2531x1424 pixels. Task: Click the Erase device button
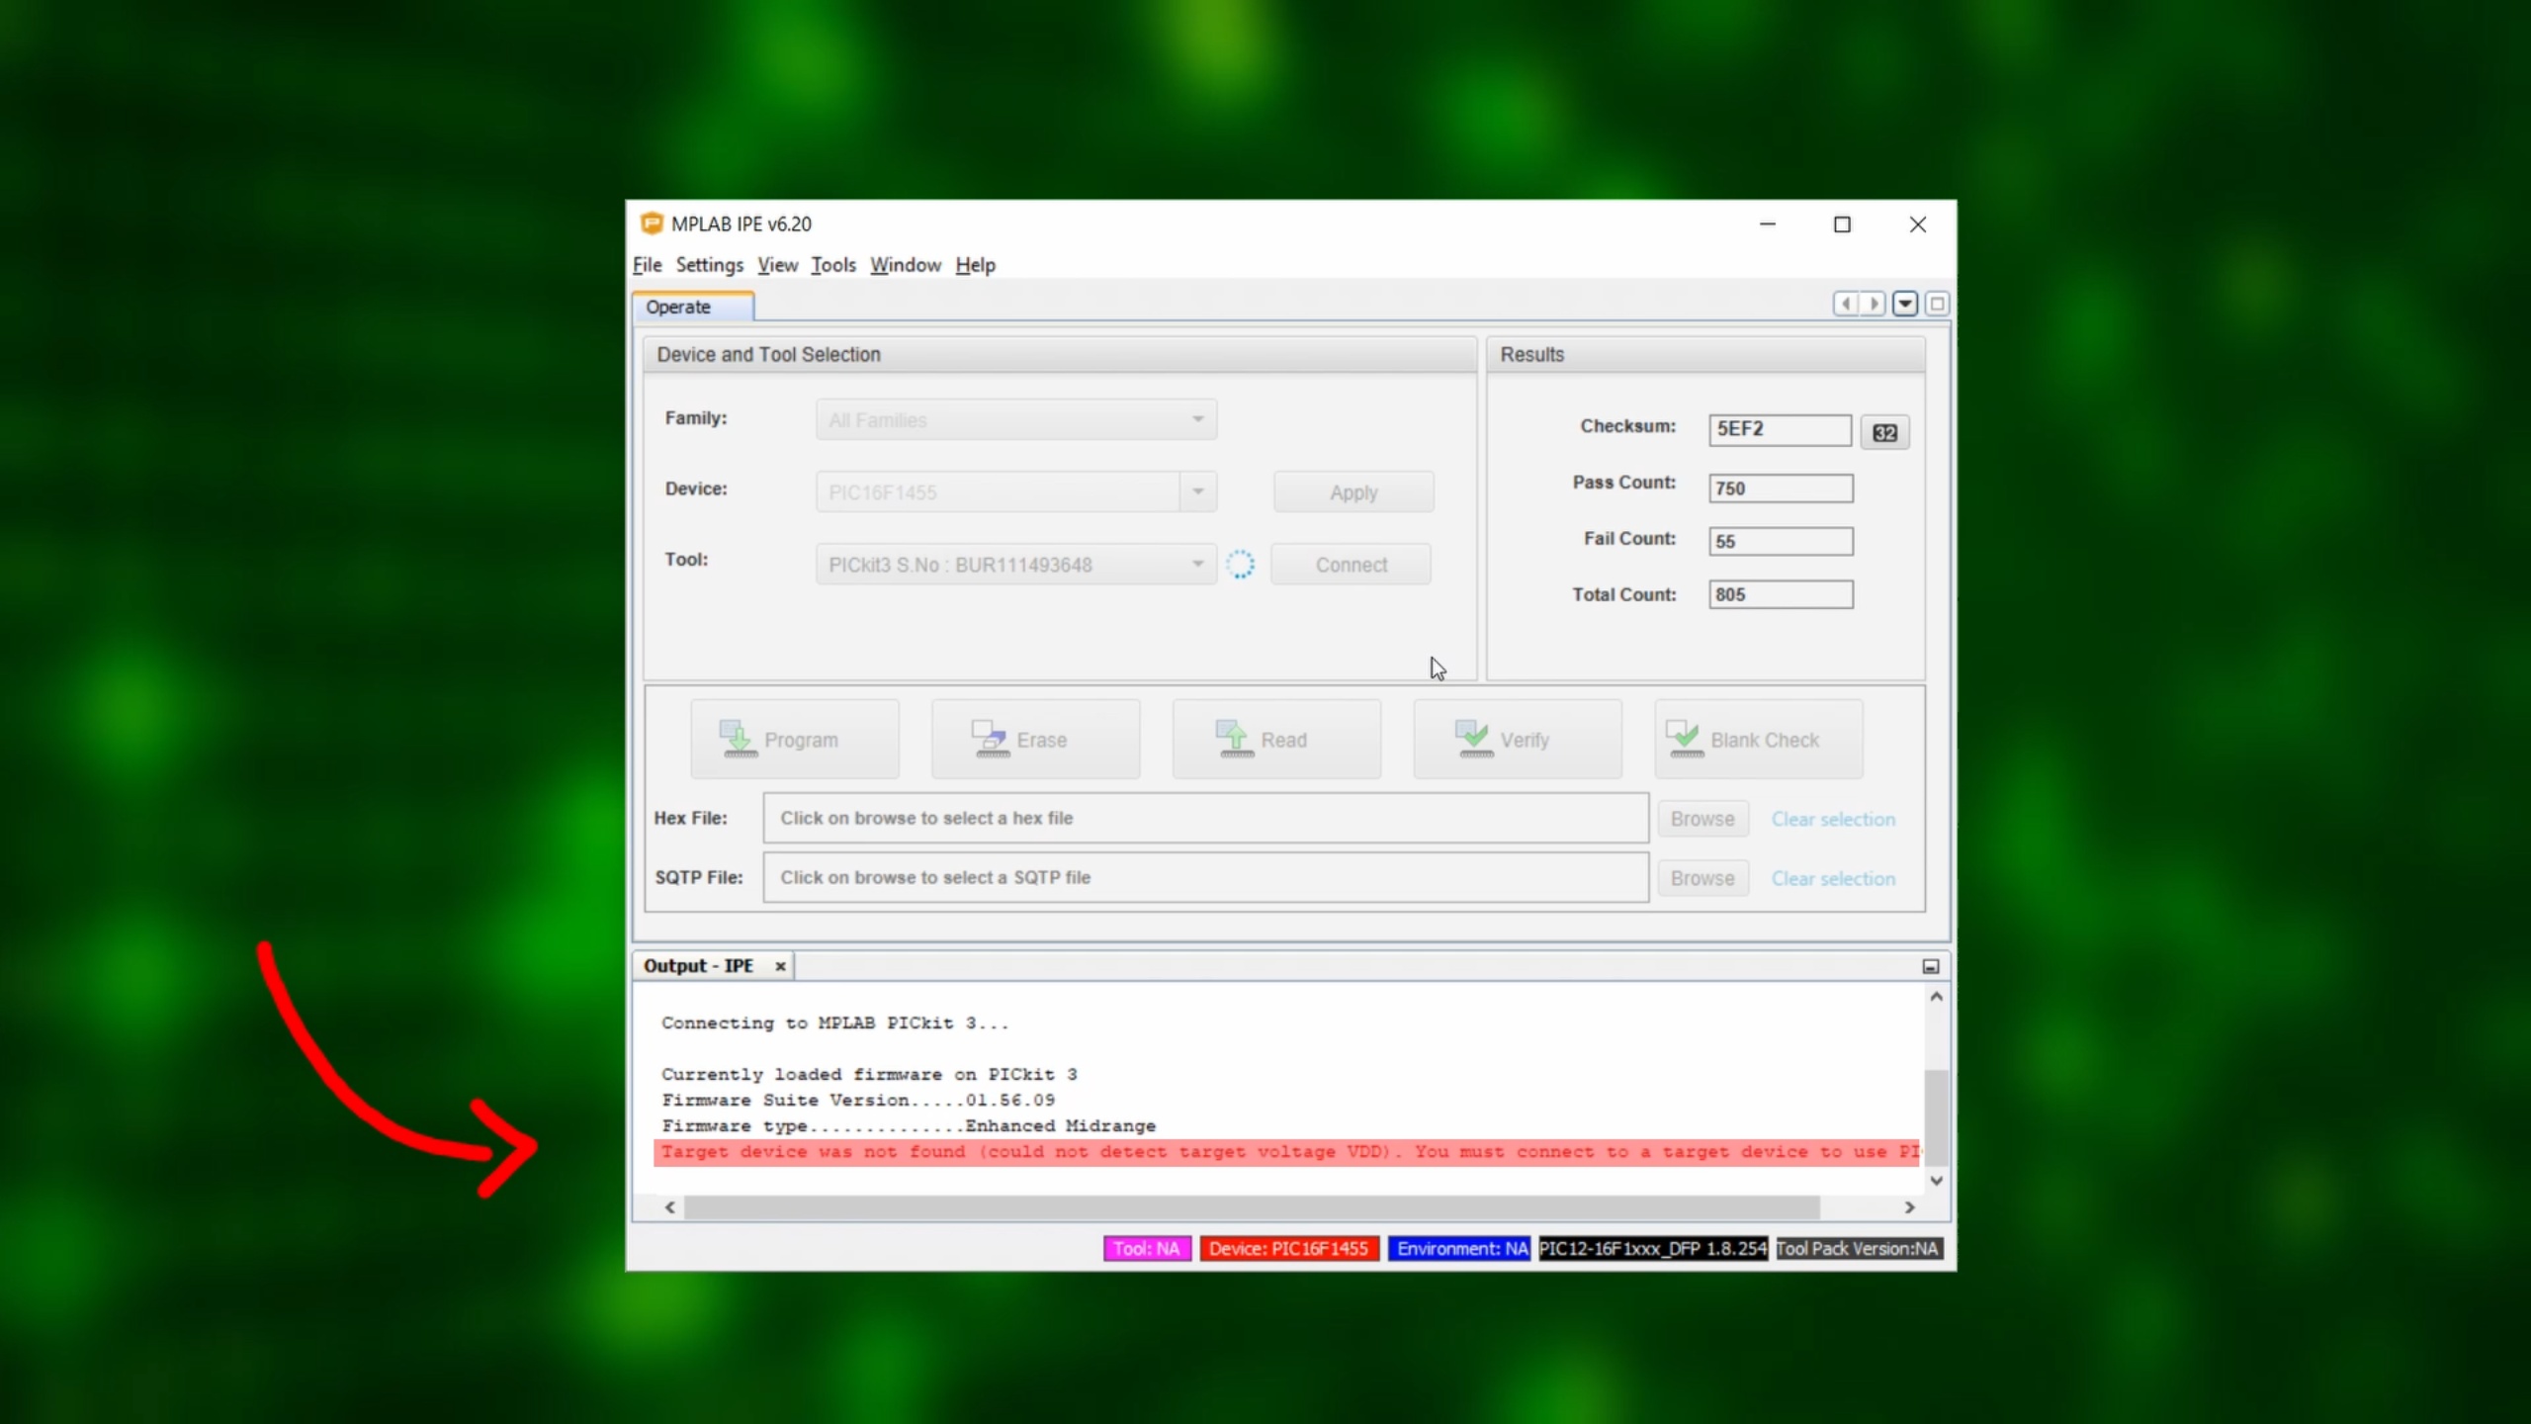[1035, 740]
